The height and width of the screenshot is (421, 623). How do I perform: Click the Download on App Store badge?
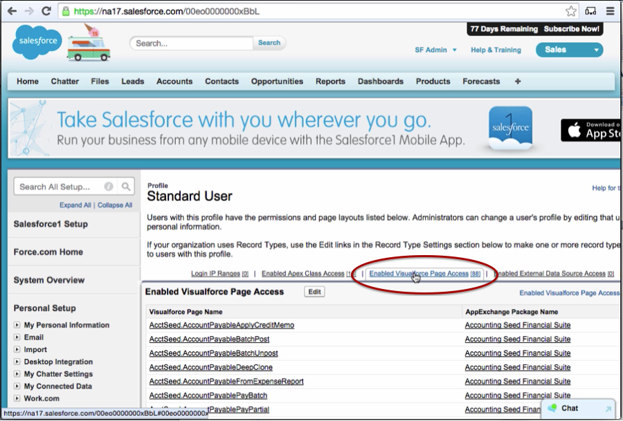pos(591,130)
